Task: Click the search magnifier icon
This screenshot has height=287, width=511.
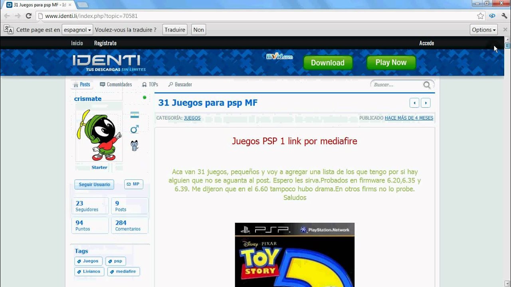Action: [x=427, y=85]
